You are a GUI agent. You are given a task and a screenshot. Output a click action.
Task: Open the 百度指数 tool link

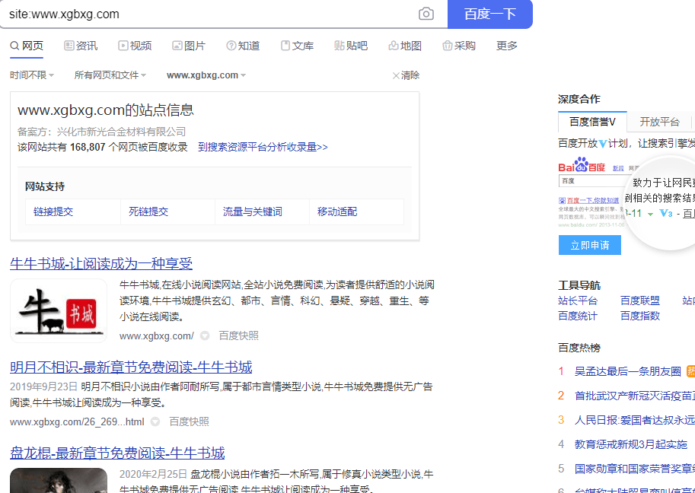click(640, 316)
